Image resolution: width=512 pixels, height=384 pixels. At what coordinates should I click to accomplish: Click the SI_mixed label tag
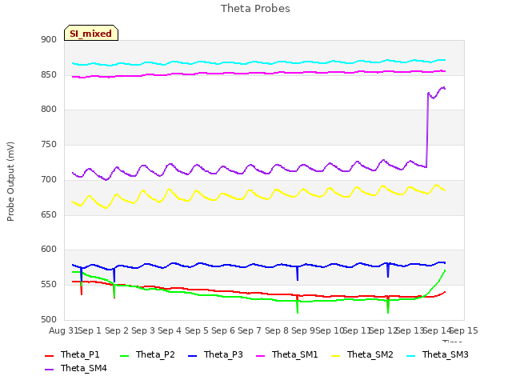coord(91,33)
